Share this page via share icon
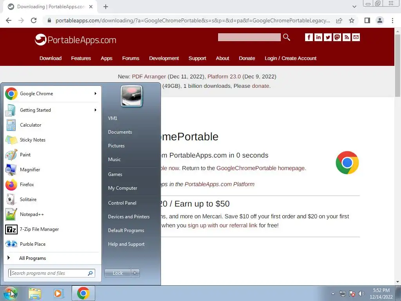The width and height of the screenshot is (401, 301). pyautogui.click(x=339, y=20)
